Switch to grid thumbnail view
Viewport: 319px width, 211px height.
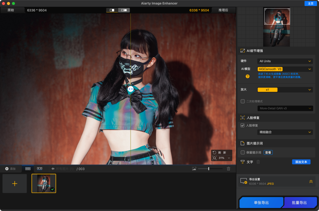(28, 169)
